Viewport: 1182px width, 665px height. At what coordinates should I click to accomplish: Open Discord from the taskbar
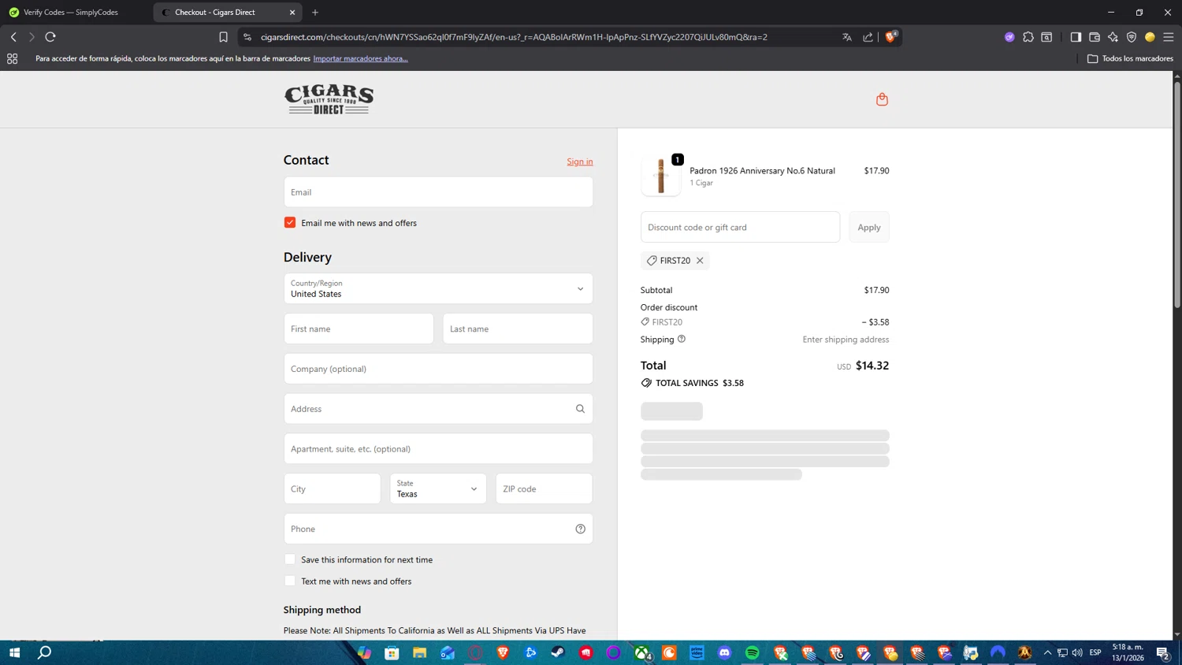point(724,652)
